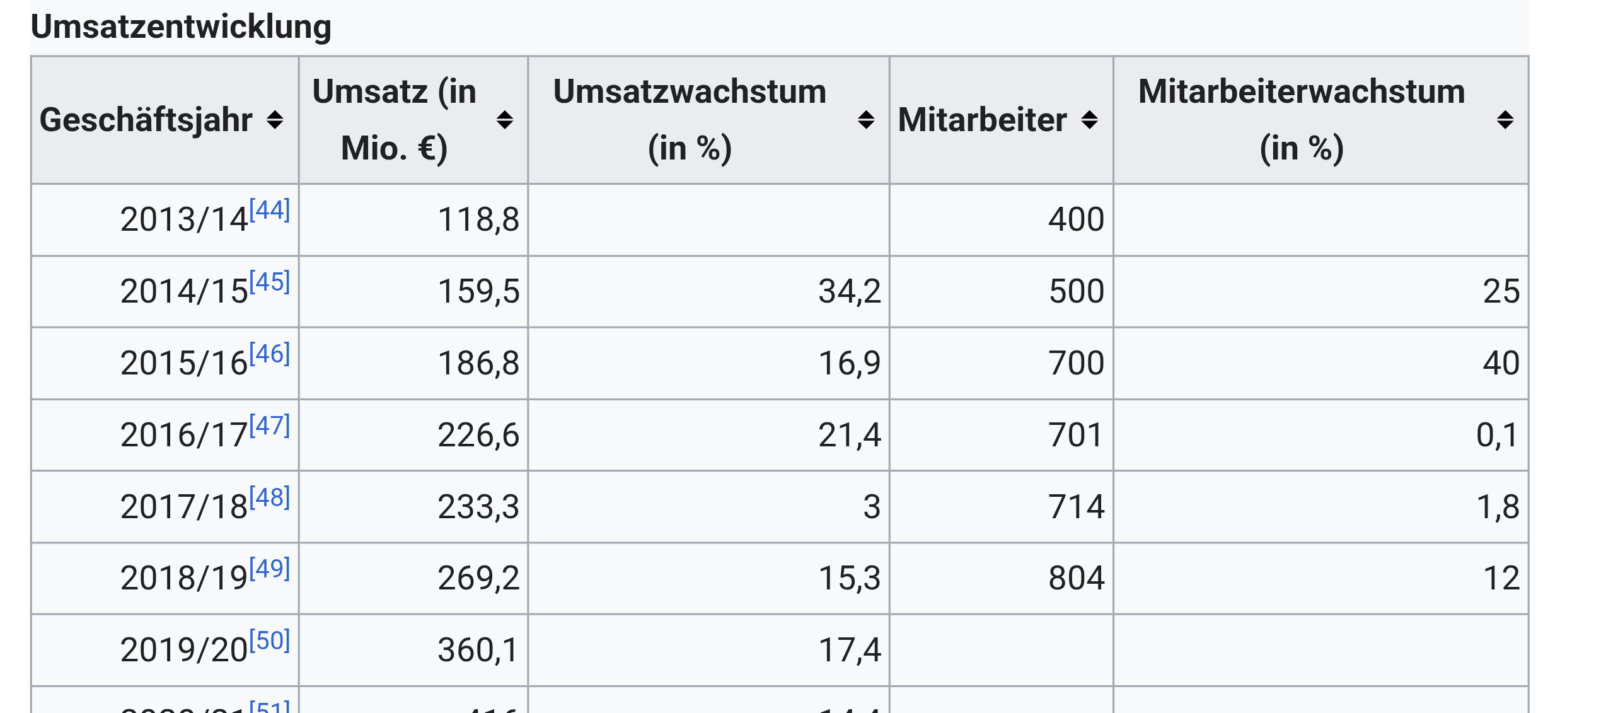Screen dimensions: 1618x713
Task: Jump to reference [48]
Action: 270,497
